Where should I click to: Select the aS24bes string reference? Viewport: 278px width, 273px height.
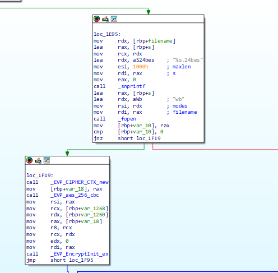coord(143,60)
